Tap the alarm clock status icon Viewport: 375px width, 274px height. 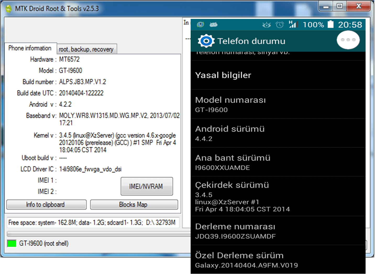280,25
